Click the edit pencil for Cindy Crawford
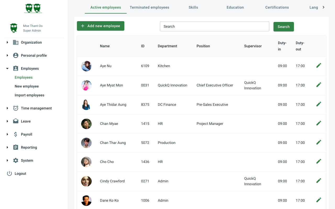Image resolution: width=335 pixels, height=209 pixels. click(319, 181)
